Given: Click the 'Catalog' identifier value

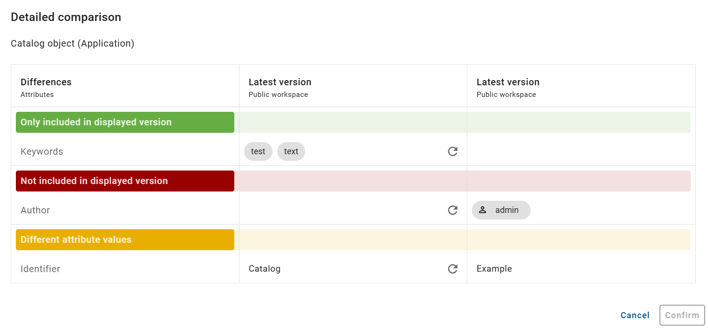Looking at the screenshot, I should [x=264, y=269].
